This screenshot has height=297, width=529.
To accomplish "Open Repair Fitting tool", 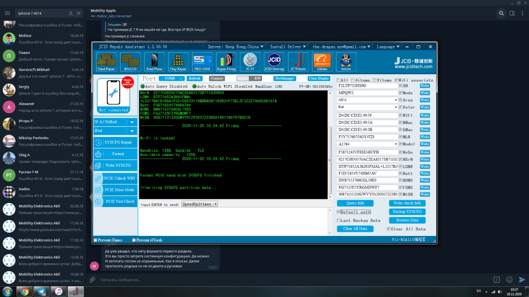I will click(226, 62).
